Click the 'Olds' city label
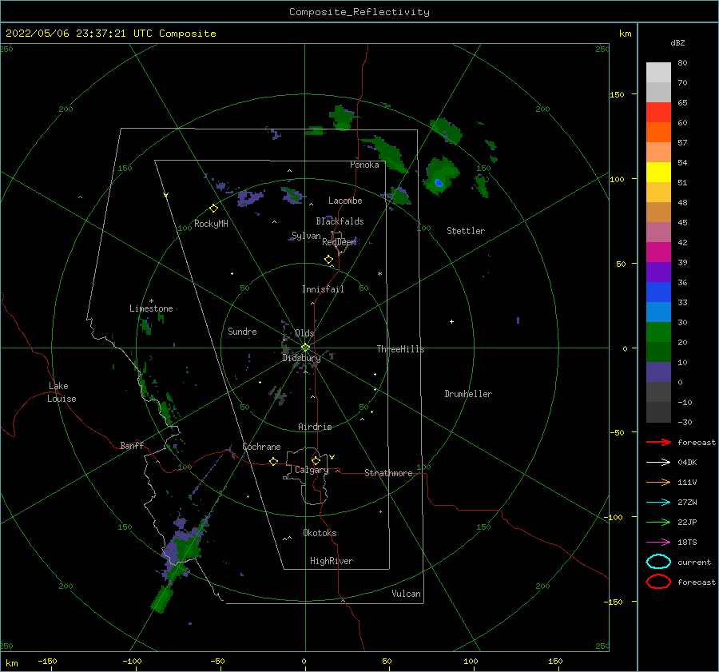The width and height of the screenshot is (719, 672). (304, 333)
